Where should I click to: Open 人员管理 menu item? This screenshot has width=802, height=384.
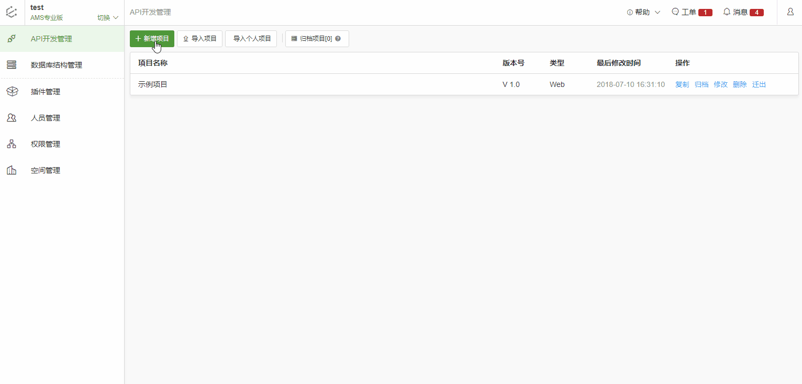pyautogui.click(x=62, y=118)
